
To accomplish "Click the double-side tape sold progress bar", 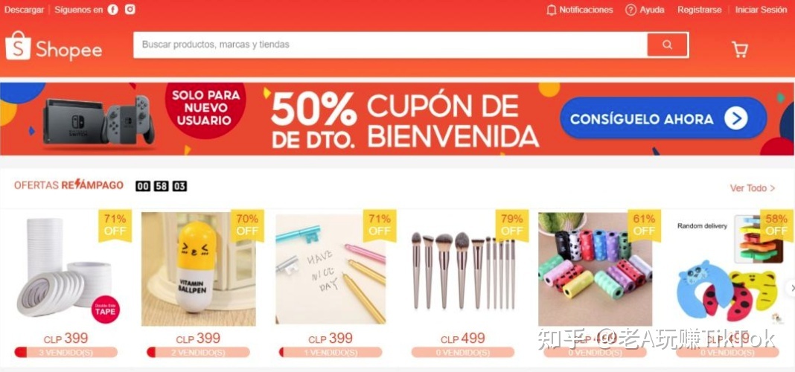I will 66,352.
